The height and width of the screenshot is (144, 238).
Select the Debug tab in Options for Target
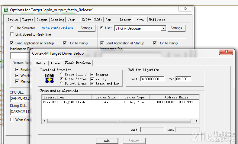tap(139, 19)
